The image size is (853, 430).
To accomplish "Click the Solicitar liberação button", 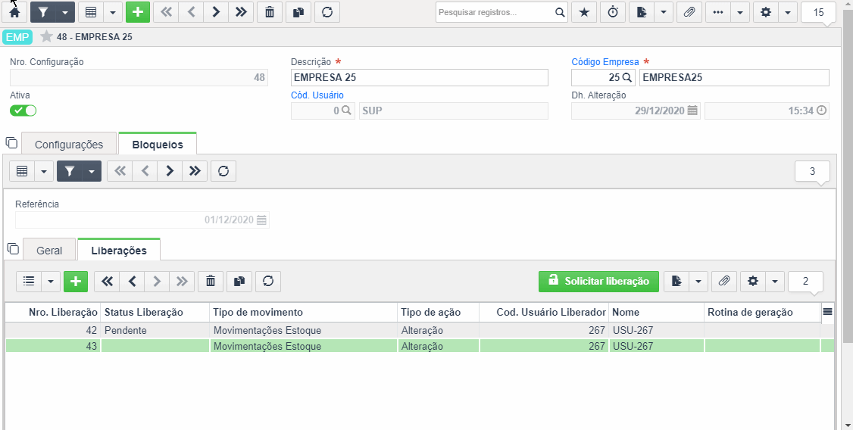I will [598, 281].
